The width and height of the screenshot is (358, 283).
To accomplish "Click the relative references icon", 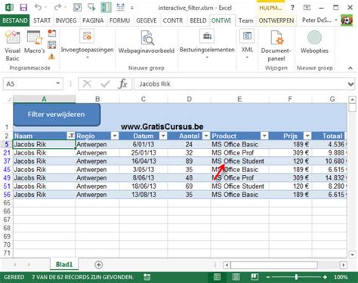I will click(52, 45).
